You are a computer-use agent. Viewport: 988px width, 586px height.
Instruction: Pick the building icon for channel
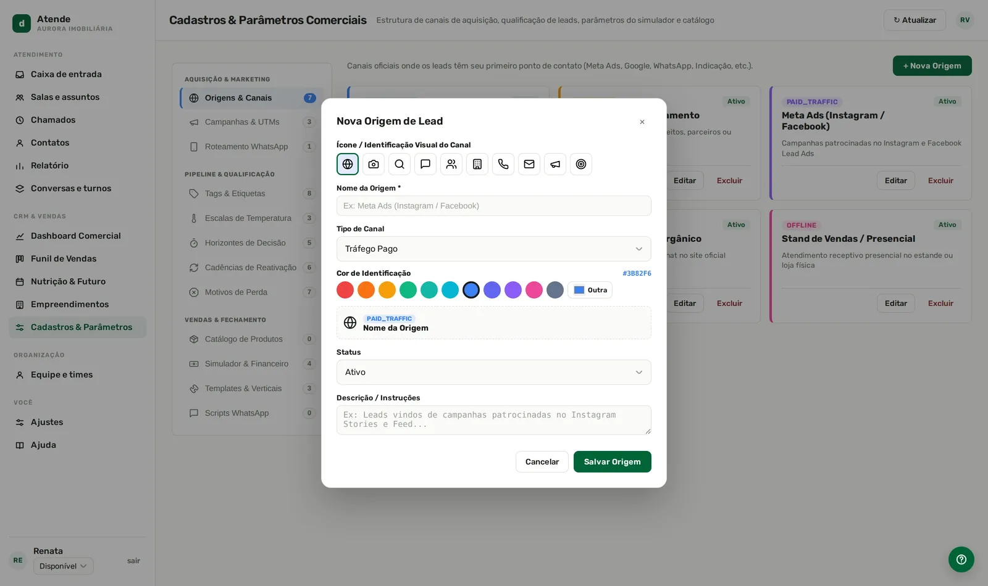pyautogui.click(x=477, y=164)
